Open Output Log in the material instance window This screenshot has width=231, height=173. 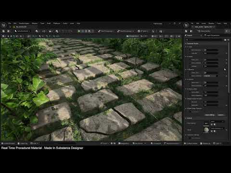[205, 143]
